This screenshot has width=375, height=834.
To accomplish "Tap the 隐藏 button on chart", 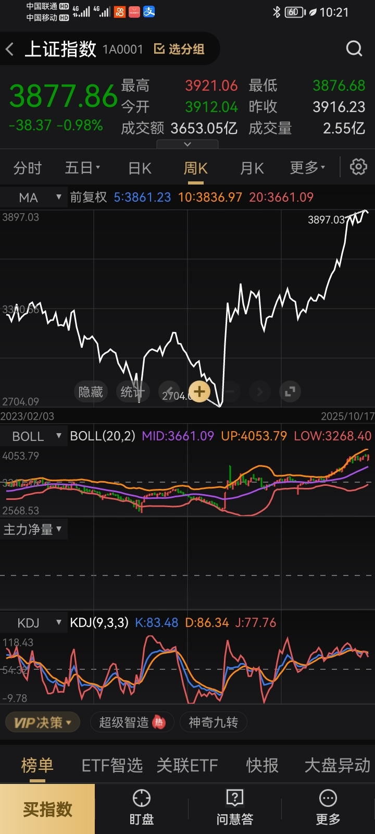I will point(91,391).
